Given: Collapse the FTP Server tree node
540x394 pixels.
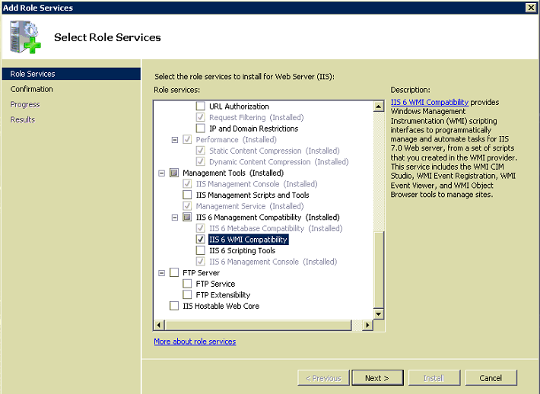Looking at the screenshot, I should click(x=161, y=273).
